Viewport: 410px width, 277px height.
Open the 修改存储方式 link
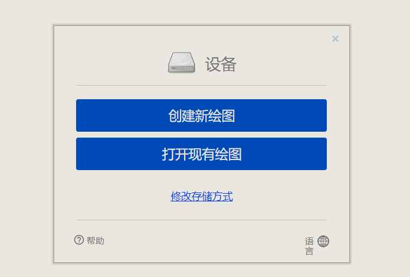202,196
